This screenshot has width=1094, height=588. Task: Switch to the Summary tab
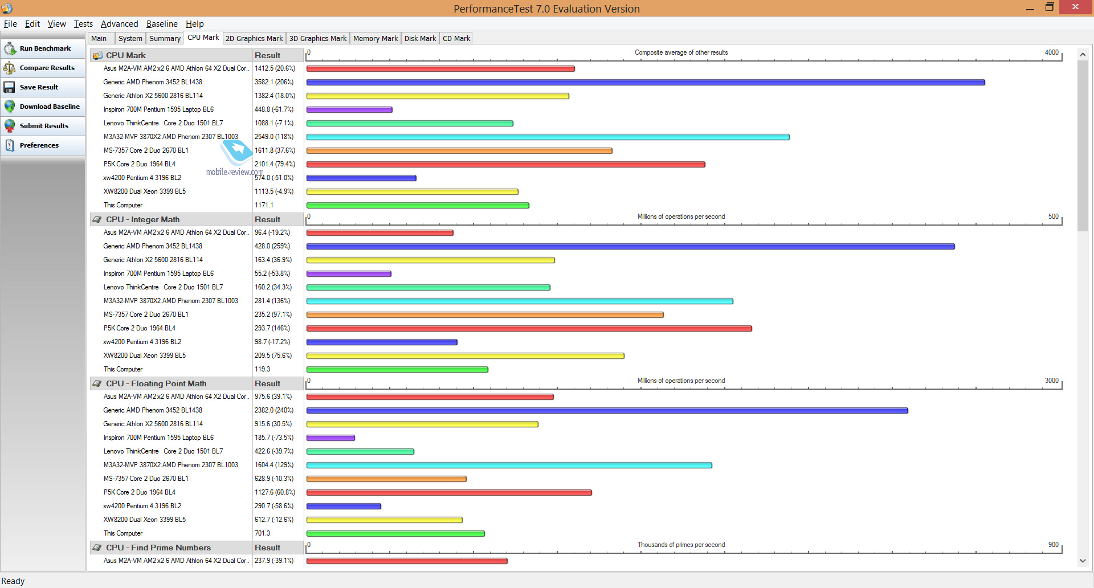[x=165, y=39]
